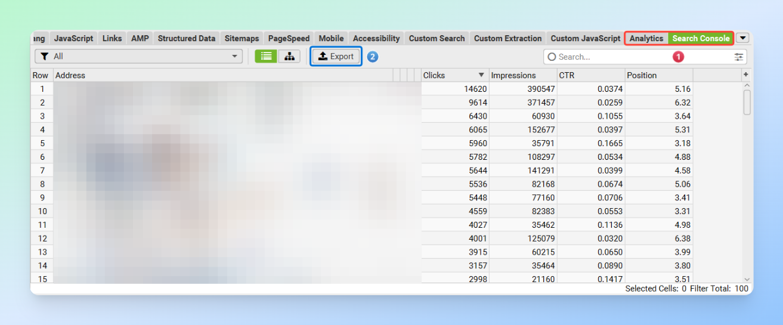Click the Export button
This screenshot has width=783, height=325.
[336, 56]
